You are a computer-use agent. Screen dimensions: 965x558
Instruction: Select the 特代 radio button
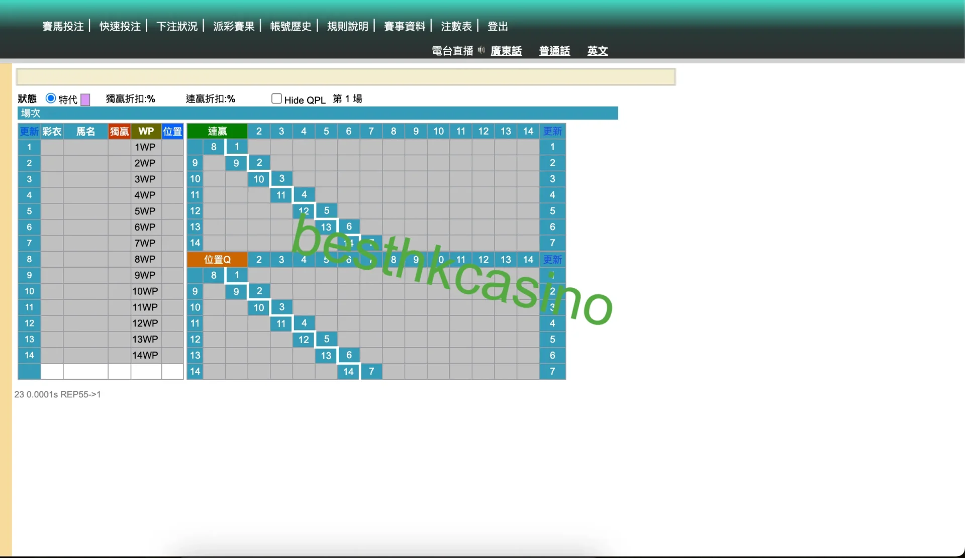pyautogui.click(x=50, y=98)
